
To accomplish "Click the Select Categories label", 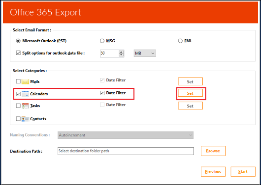I will pyautogui.click(x=30, y=71).
